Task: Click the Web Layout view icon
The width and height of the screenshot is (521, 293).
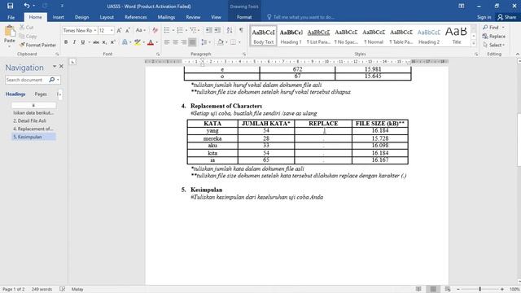Action: [x=448, y=290]
